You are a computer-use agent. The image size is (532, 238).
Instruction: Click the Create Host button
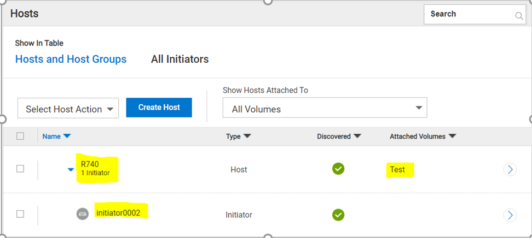[159, 108]
